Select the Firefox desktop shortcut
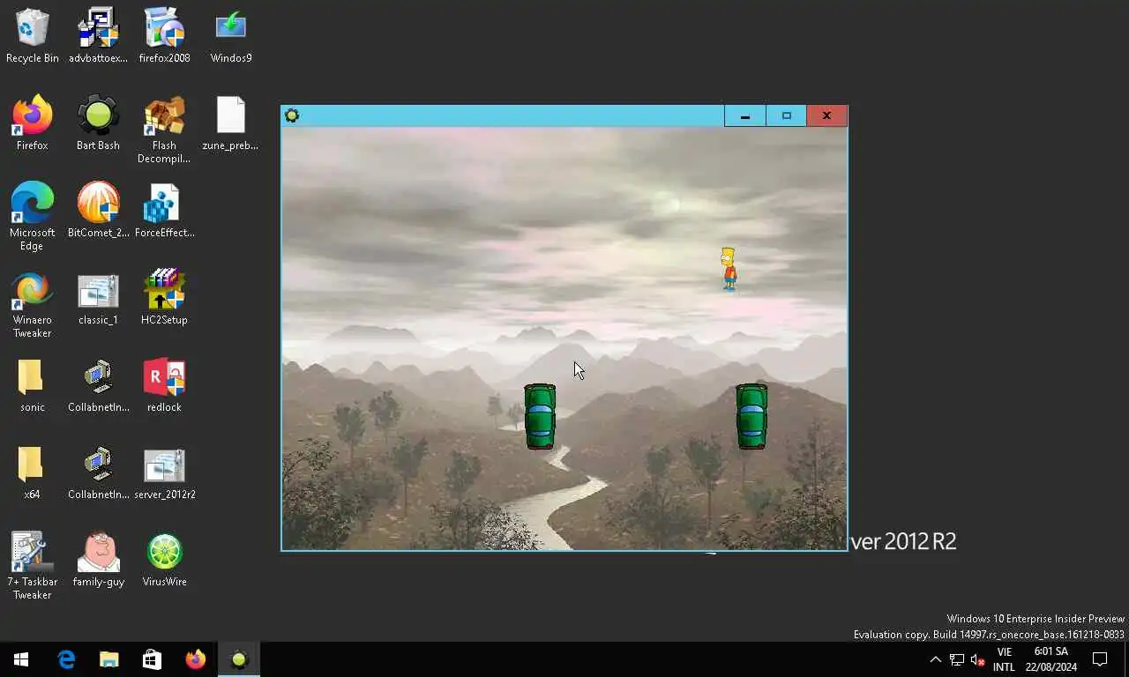The height and width of the screenshot is (677, 1129). [33, 123]
